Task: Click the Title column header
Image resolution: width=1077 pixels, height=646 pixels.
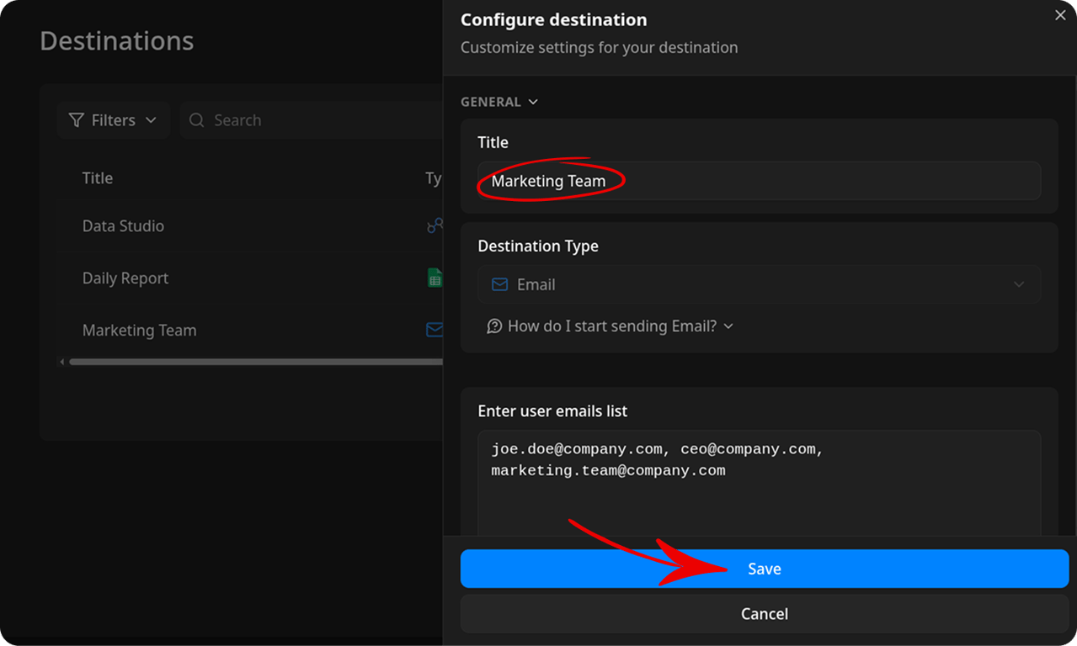Action: (x=98, y=177)
